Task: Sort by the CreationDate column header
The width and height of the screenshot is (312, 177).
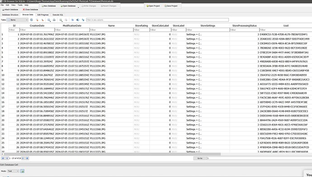Action: click(37, 26)
